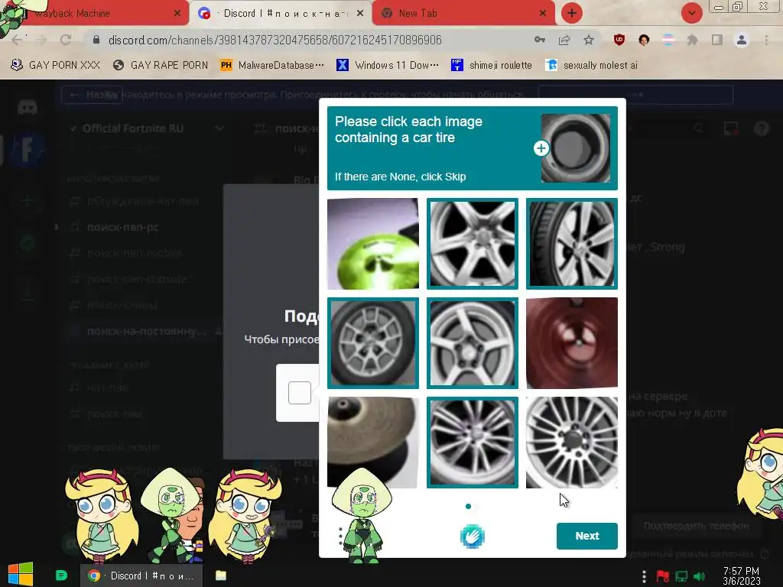Open a new browser tab with plus button
783x587 pixels.
(572, 13)
